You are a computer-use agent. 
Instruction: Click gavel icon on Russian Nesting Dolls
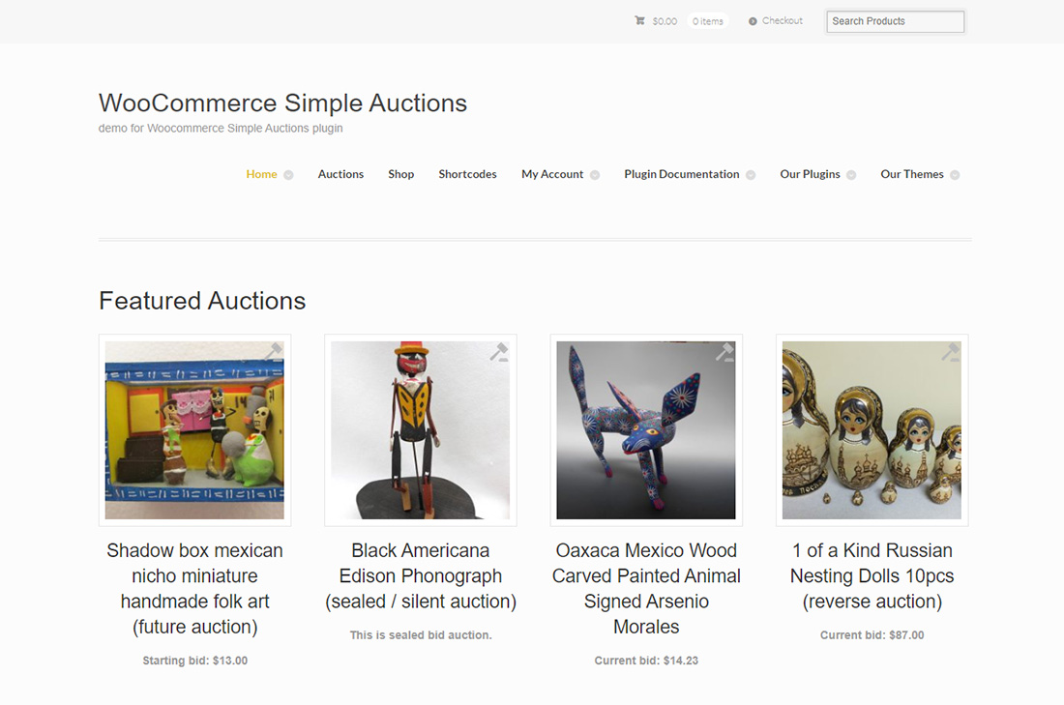(951, 352)
